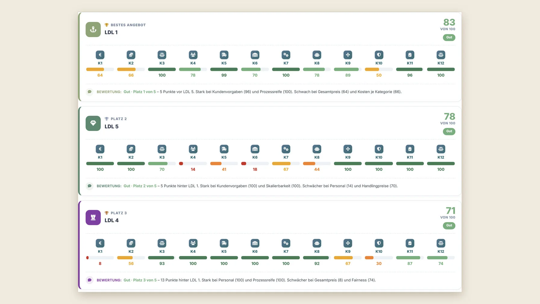Click the trophy icon beside PLATZ 3
540x304 pixels.
pos(107,213)
